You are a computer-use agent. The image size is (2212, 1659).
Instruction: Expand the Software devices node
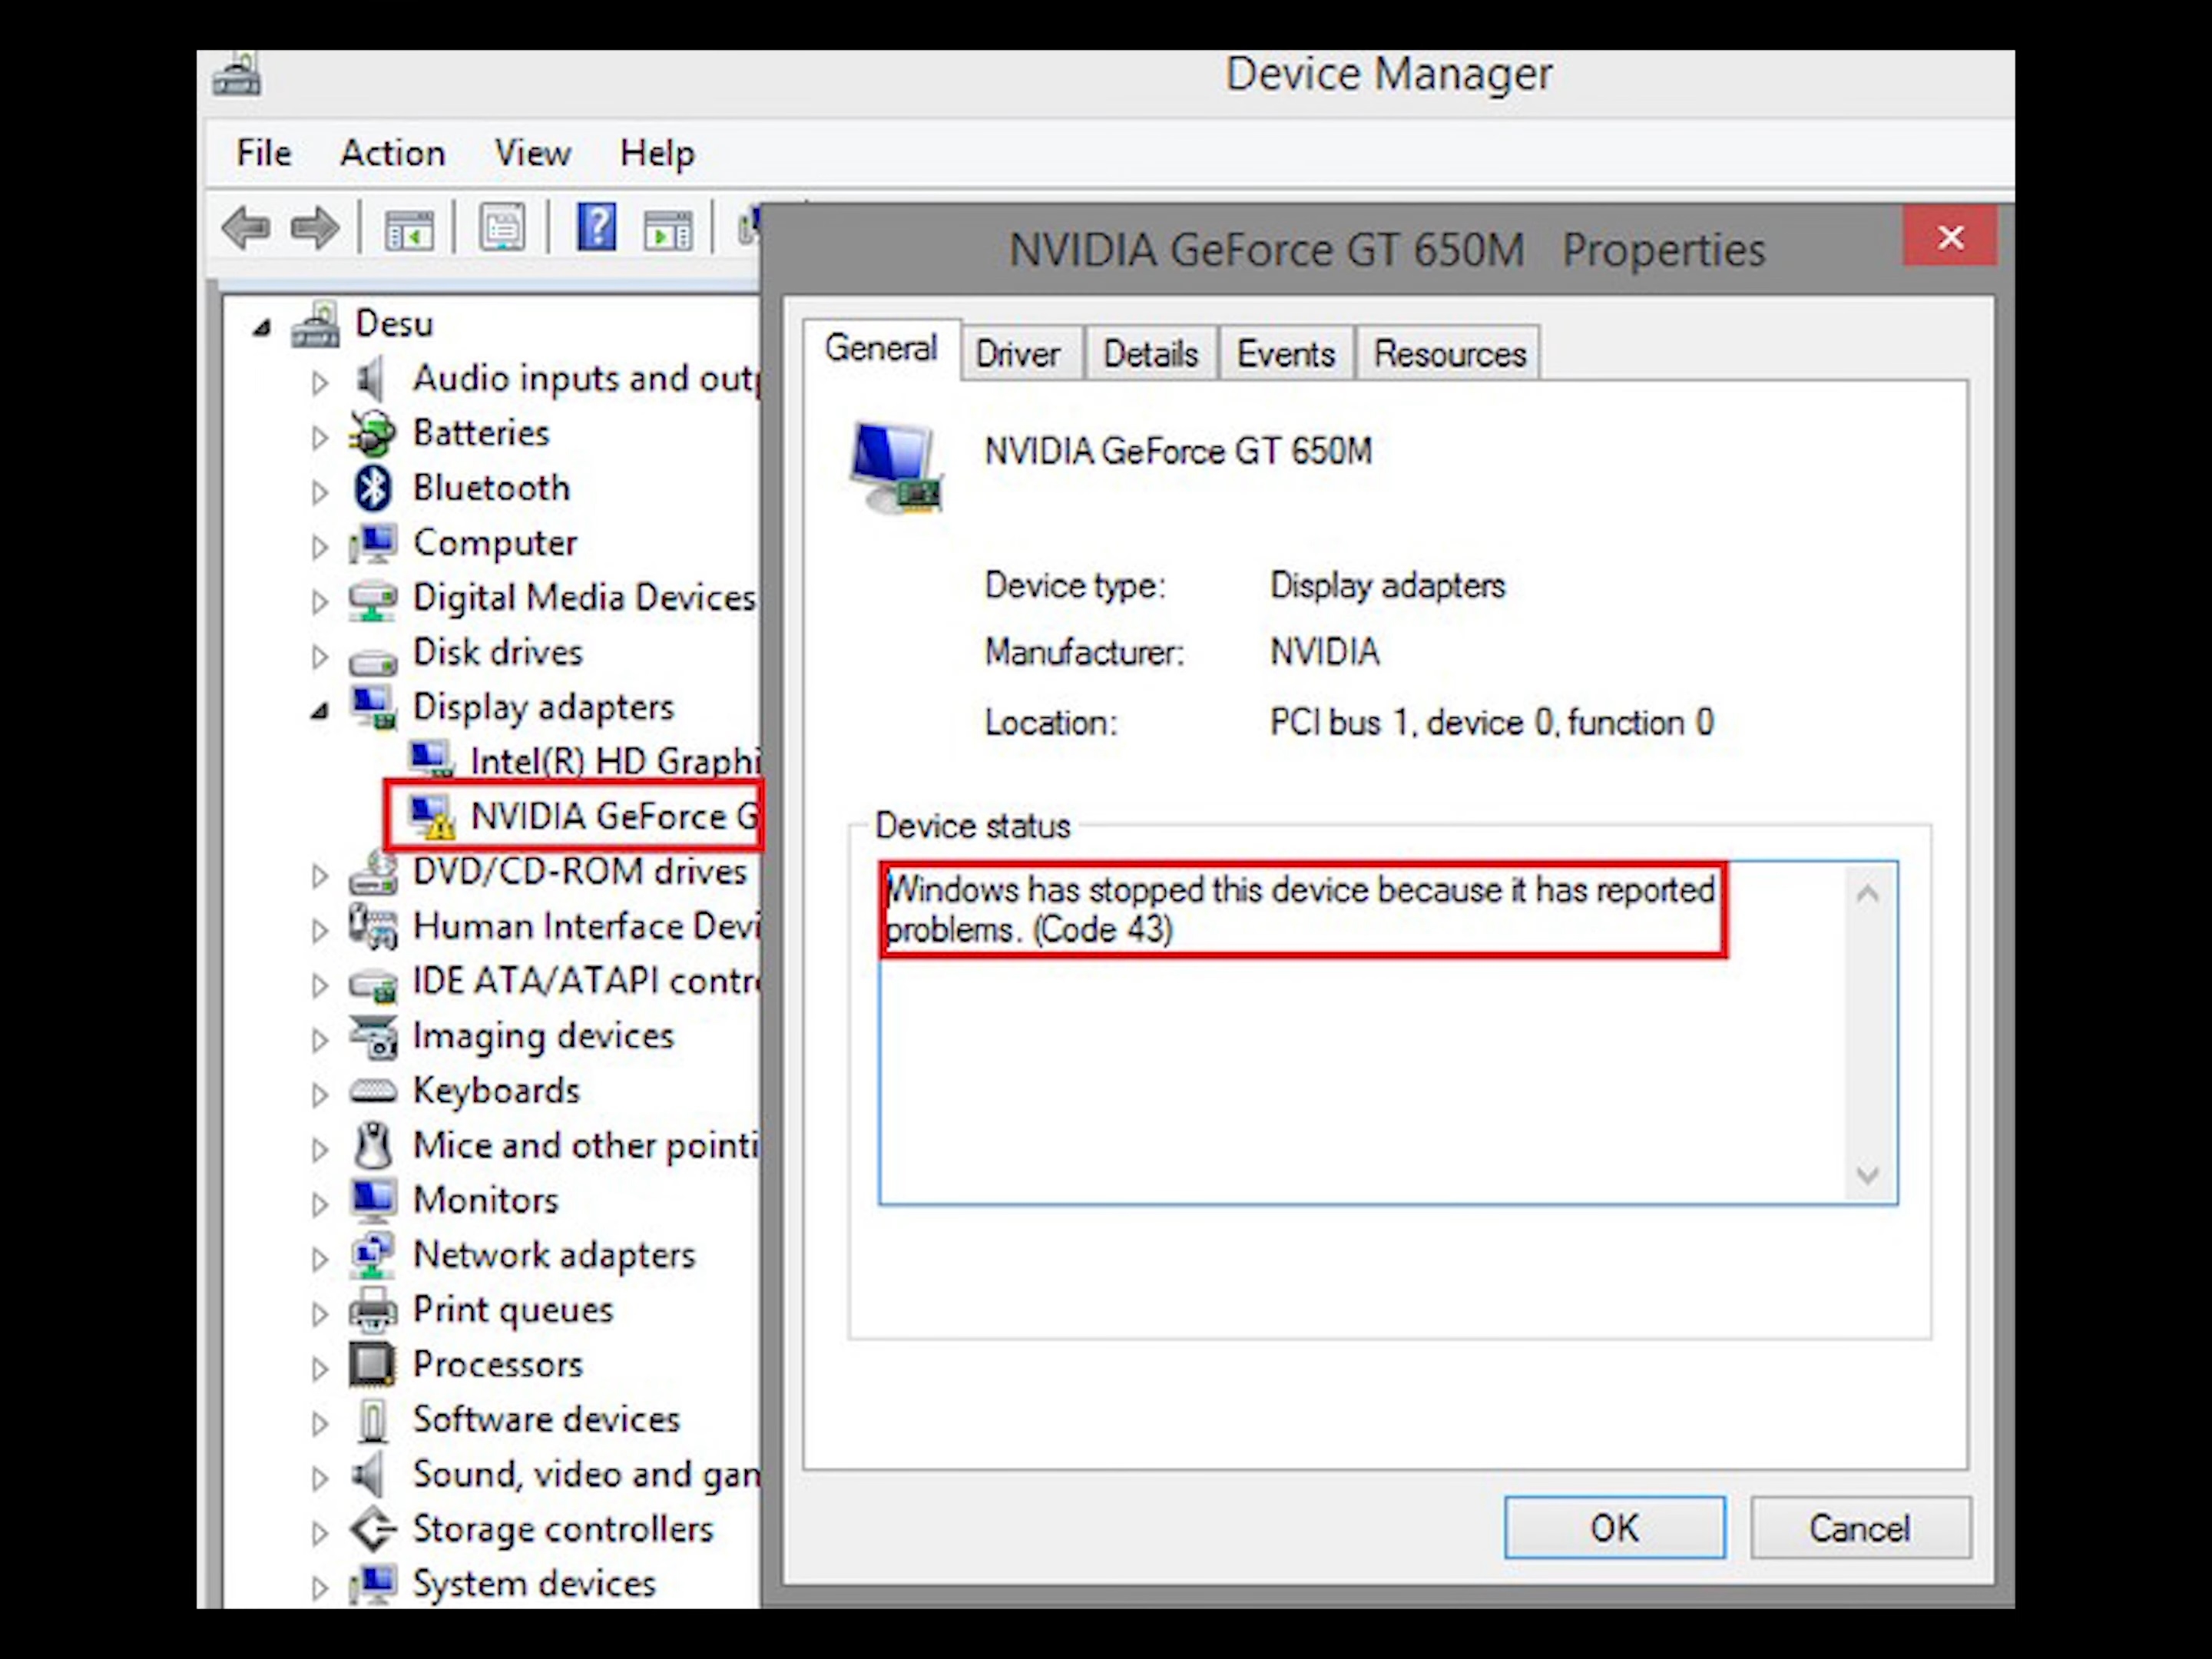319,1423
